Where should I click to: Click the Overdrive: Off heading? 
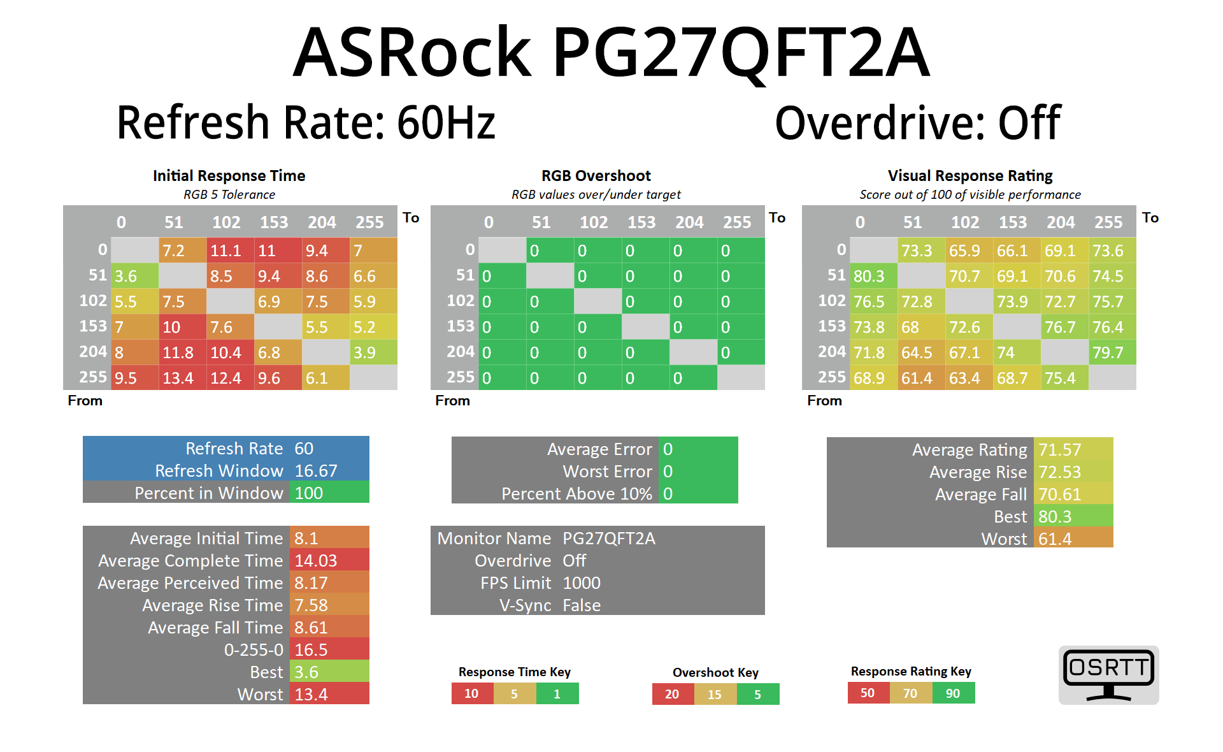[x=917, y=122]
